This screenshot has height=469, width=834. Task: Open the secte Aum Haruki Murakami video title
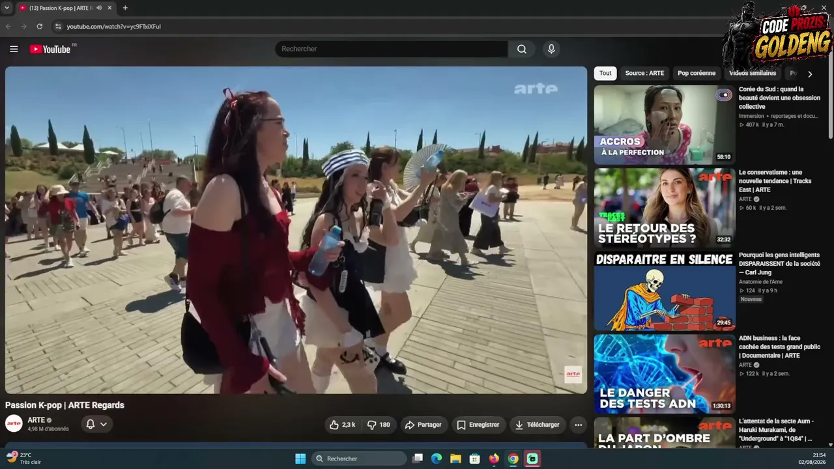coord(777,430)
